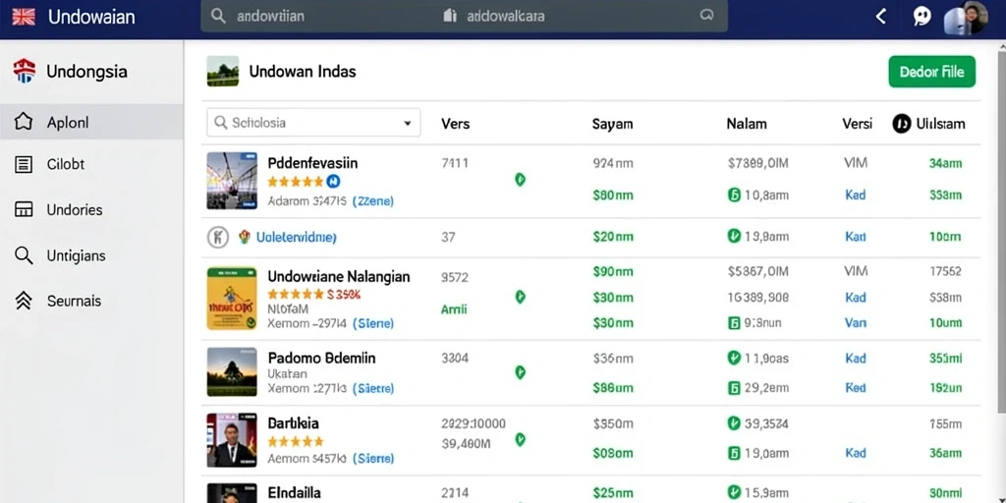Open the Ulilsam column header menu
Image resolution: width=1006 pixels, height=503 pixels.
click(928, 124)
